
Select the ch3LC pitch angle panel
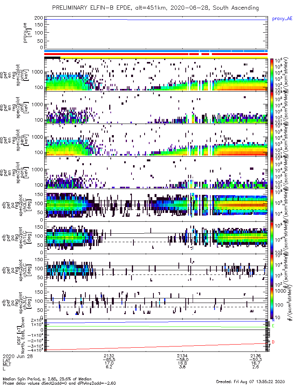(156, 303)
